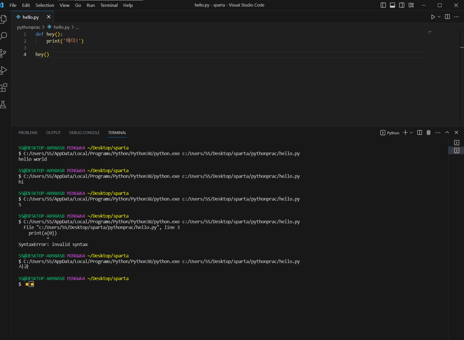Select the TERMINAL panel tab
This screenshot has width=464, height=340.
[x=117, y=133]
